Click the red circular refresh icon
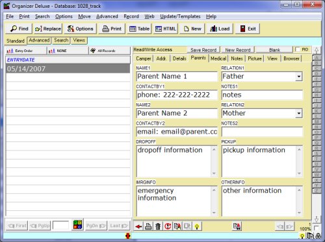The width and height of the screenshot is (325, 242). pyautogui.click(x=168, y=226)
